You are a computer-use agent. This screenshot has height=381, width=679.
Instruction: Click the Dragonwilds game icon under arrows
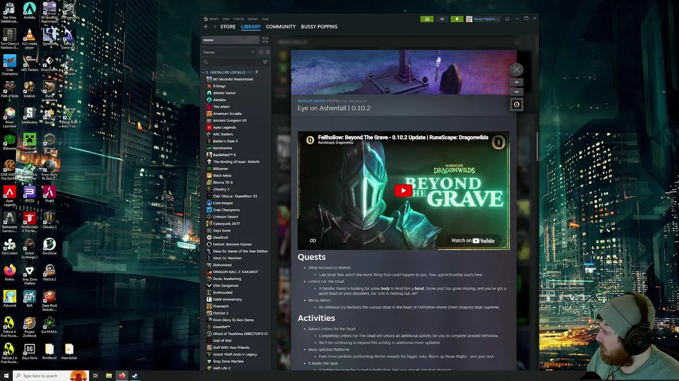coord(517,104)
